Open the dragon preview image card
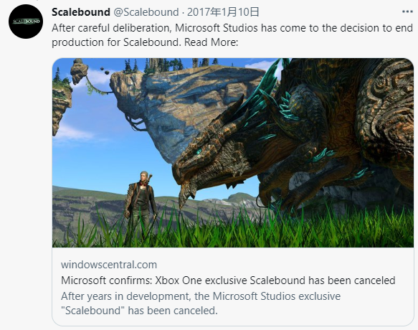418x330 pixels. pyautogui.click(x=233, y=153)
